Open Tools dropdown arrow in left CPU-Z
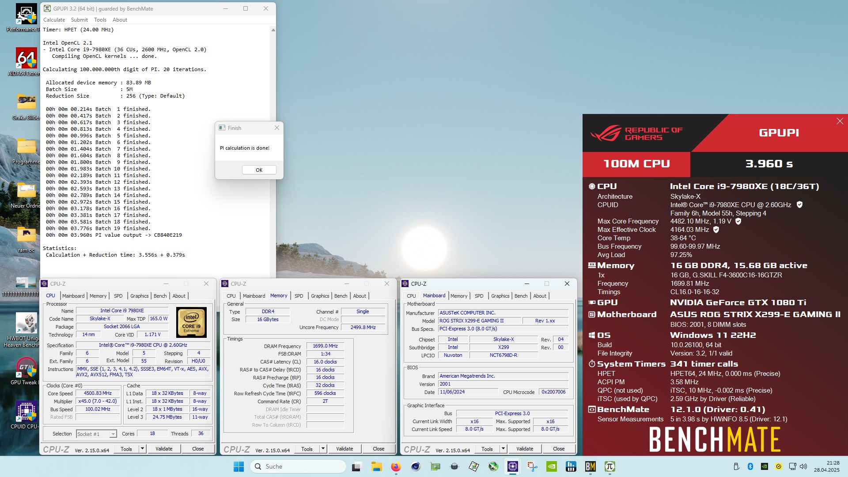The image size is (848, 477). tap(142, 449)
